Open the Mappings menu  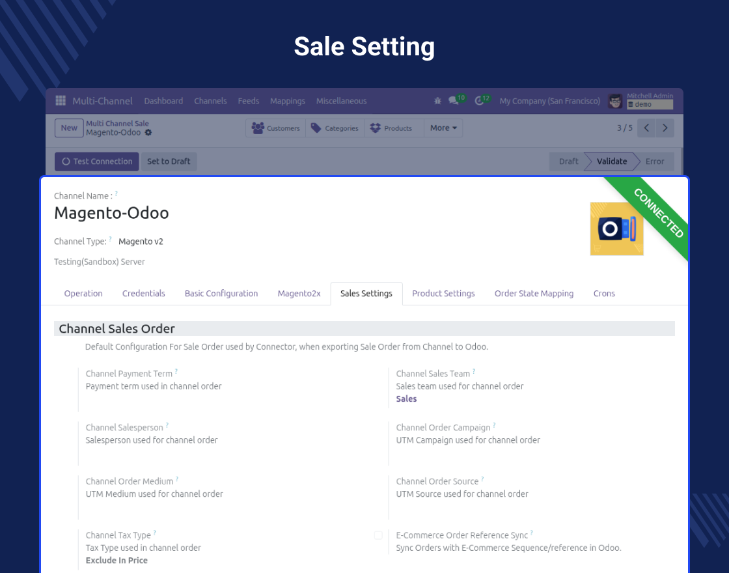click(x=287, y=101)
